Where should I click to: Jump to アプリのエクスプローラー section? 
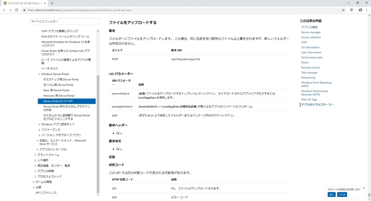pos(317,105)
